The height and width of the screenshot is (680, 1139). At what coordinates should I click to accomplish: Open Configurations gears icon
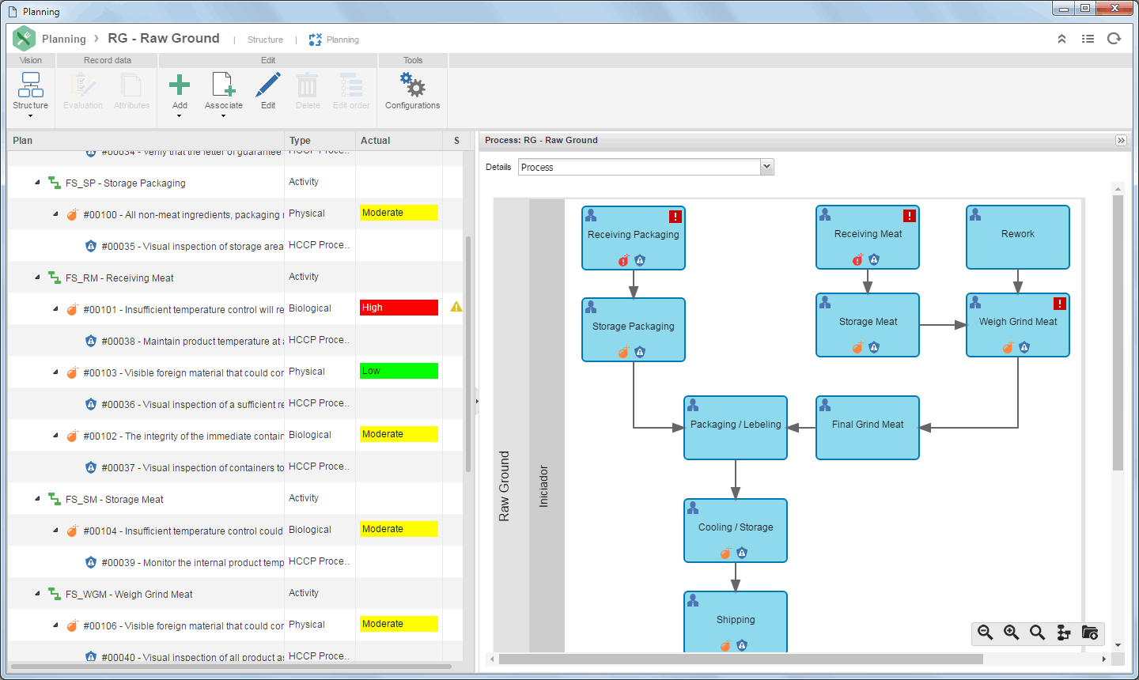pyautogui.click(x=412, y=85)
